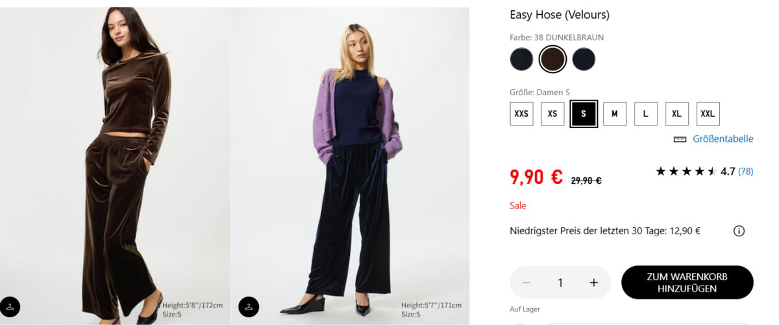Select size XL
Image resolution: width=779 pixels, height=325 pixels.
click(x=676, y=114)
